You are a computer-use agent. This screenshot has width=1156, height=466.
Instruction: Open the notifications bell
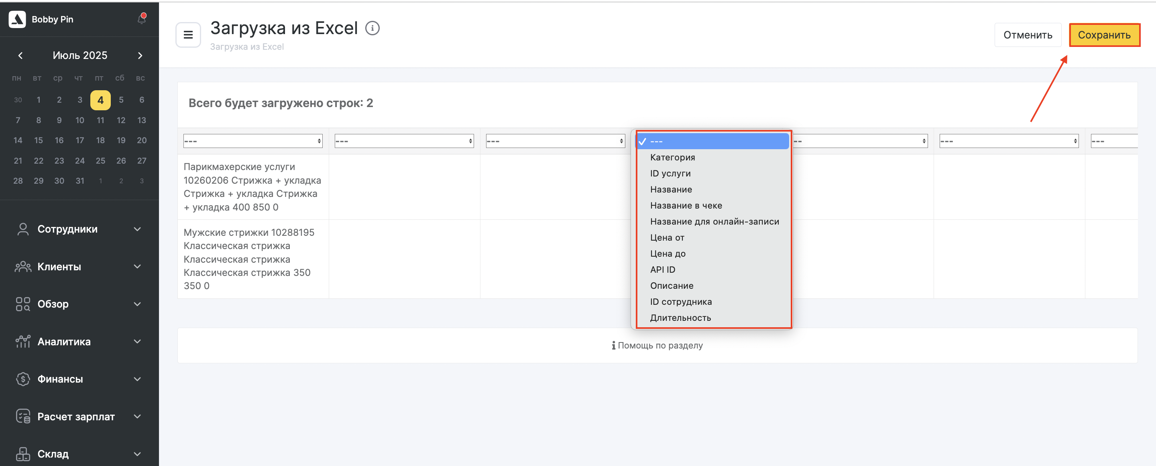[x=141, y=19]
